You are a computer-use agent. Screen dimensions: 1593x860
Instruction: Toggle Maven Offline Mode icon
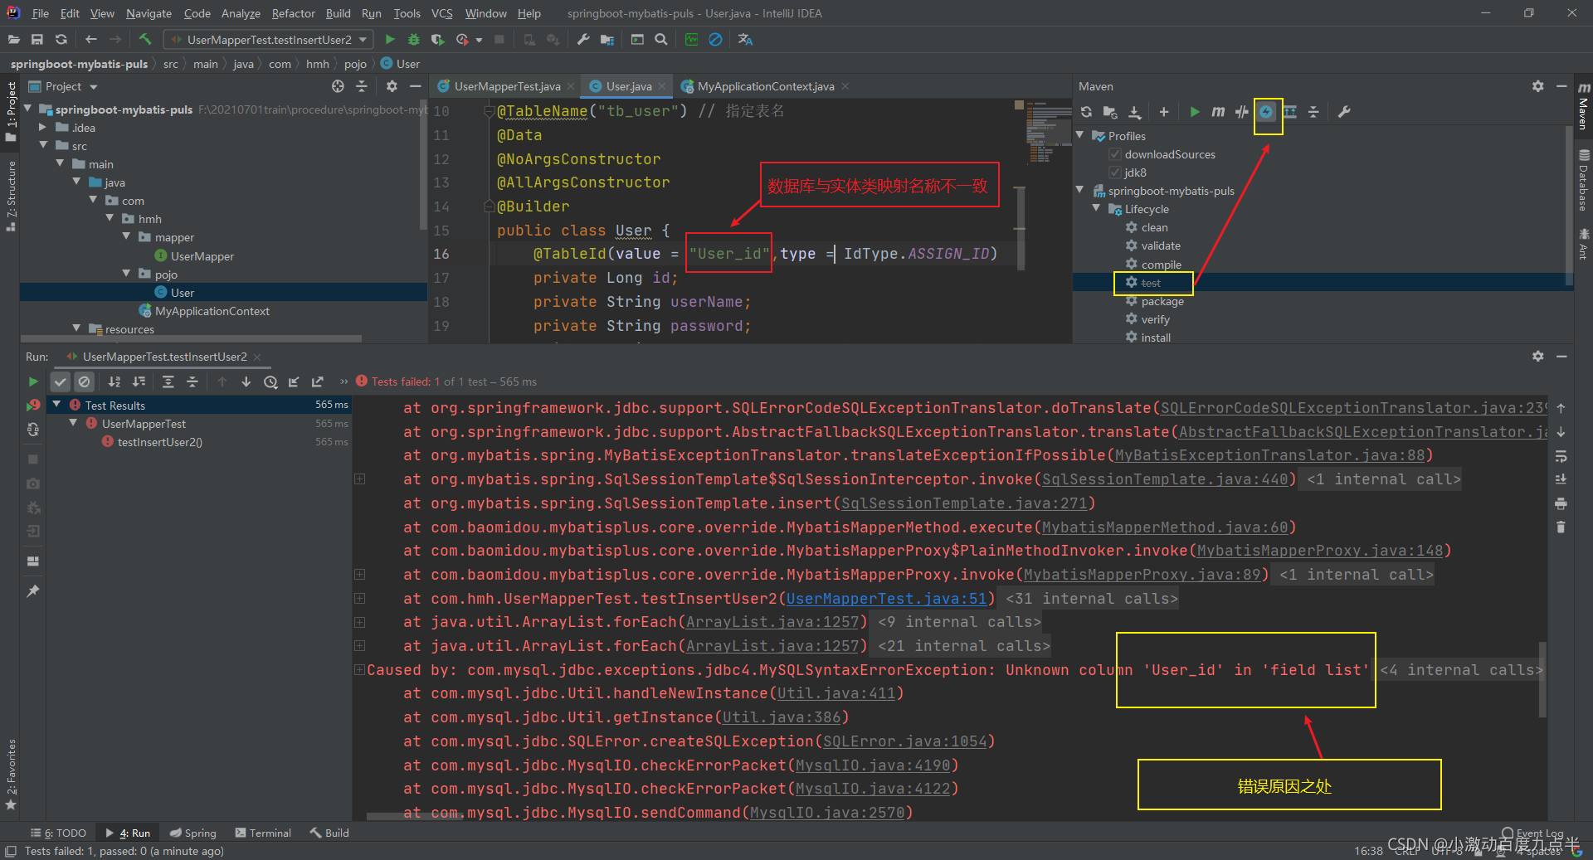click(x=1241, y=112)
